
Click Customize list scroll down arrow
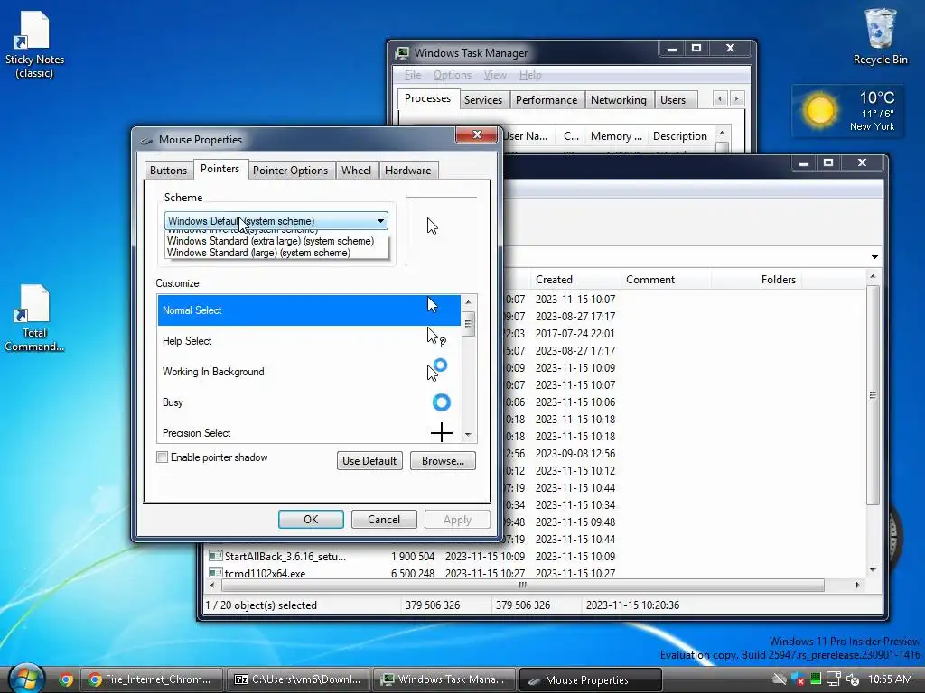[x=469, y=434]
